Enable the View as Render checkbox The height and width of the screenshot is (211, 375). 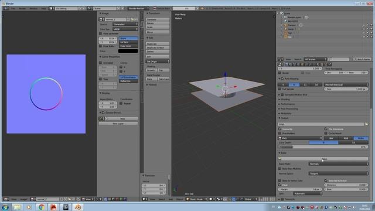click(x=100, y=33)
